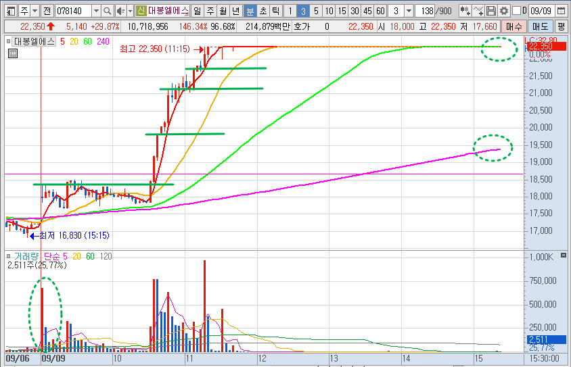
Task: Click the stock code input field 078140
Action: [73, 11]
